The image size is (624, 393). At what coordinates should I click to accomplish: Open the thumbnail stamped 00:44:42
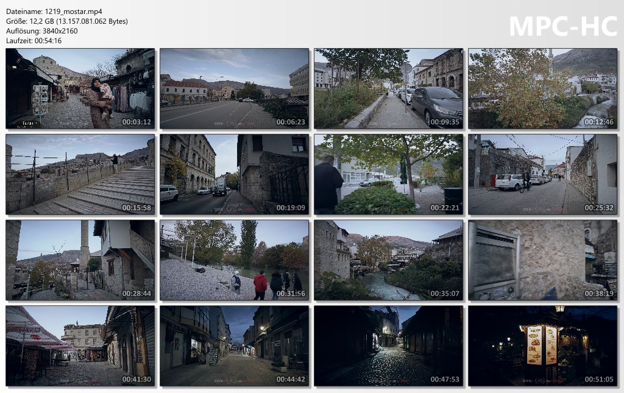[x=235, y=346]
